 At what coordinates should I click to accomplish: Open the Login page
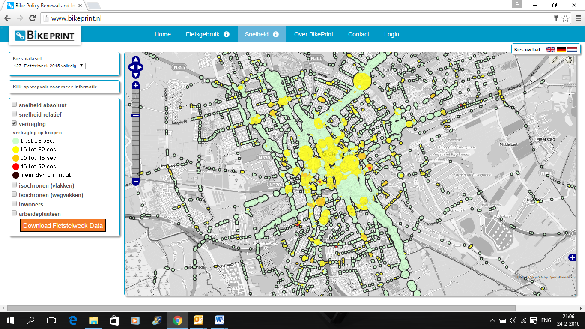coord(391,34)
